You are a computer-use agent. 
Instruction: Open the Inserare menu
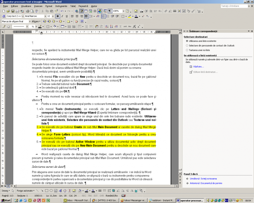pos(38,6)
